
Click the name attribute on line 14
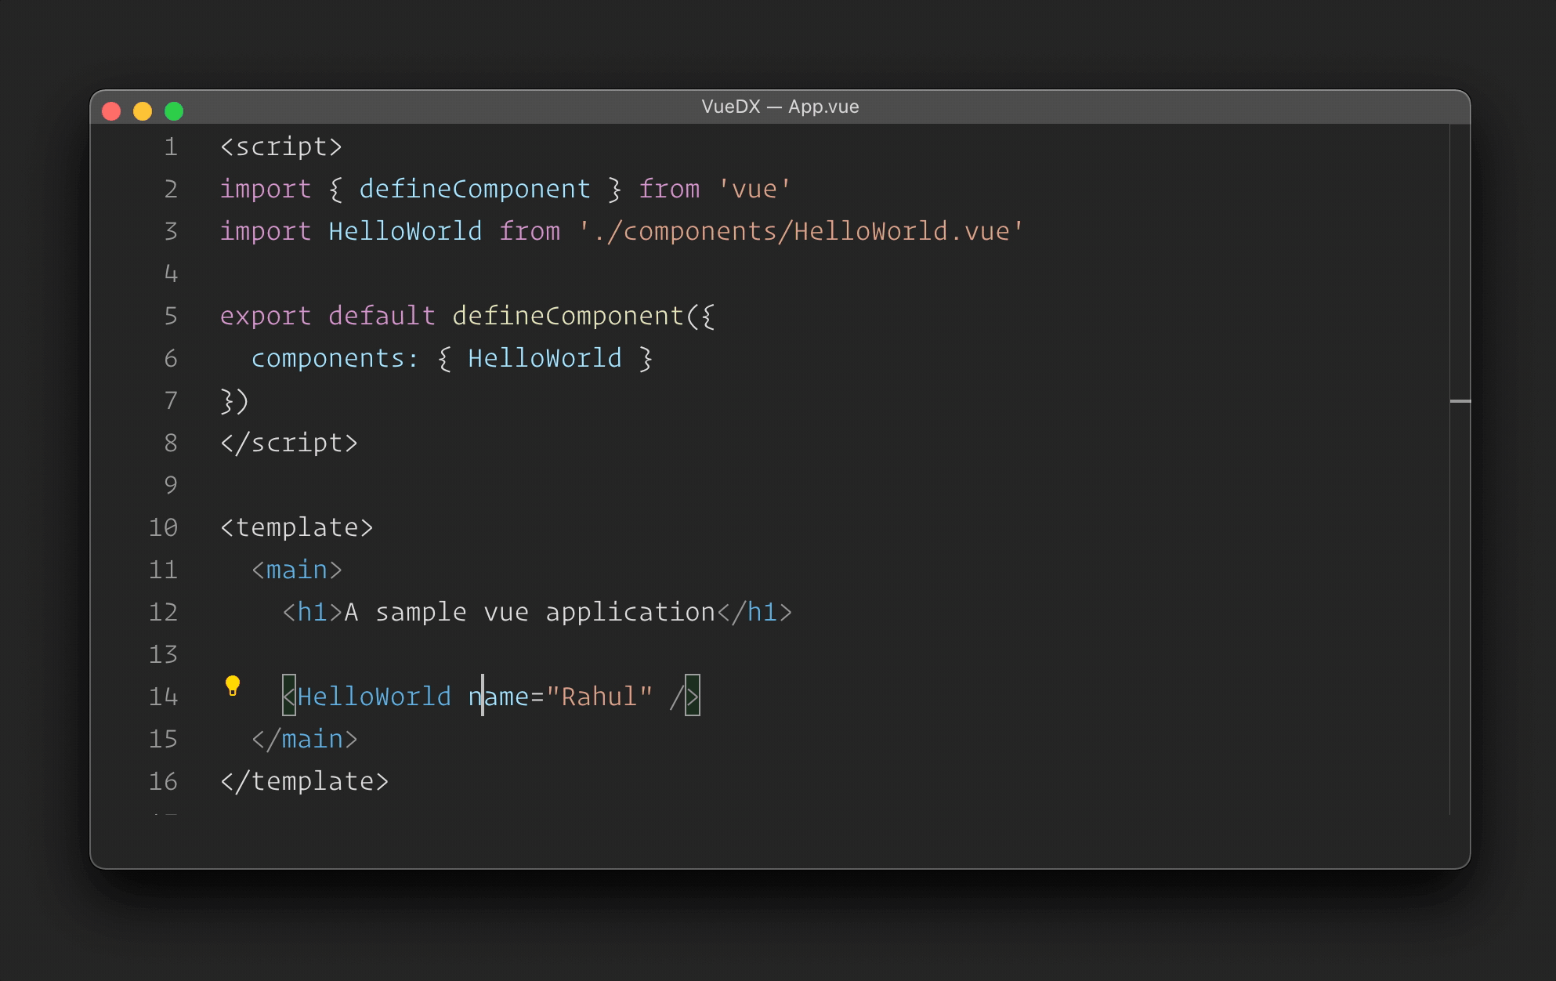499,697
